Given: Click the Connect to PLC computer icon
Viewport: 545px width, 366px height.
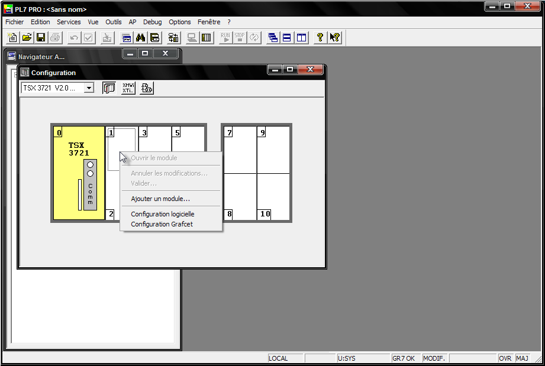Looking at the screenshot, I should click(x=192, y=37).
